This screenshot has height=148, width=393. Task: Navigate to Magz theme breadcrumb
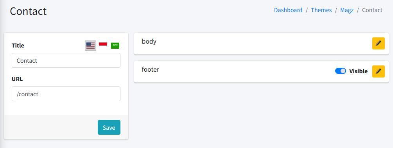[x=347, y=10]
